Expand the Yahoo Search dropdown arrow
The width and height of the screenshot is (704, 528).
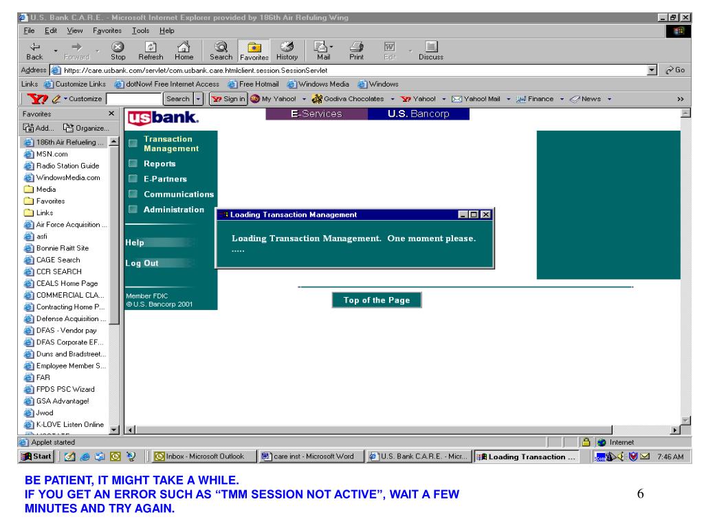(x=198, y=99)
